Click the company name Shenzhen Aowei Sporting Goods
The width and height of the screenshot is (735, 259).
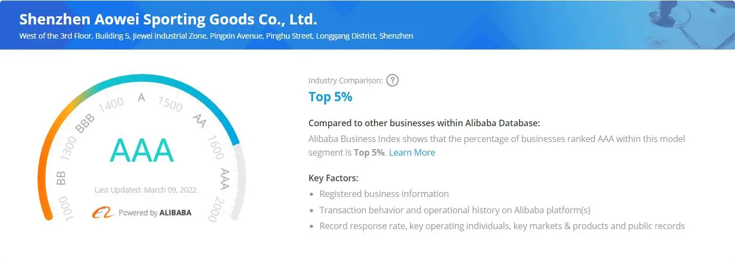[168, 19]
